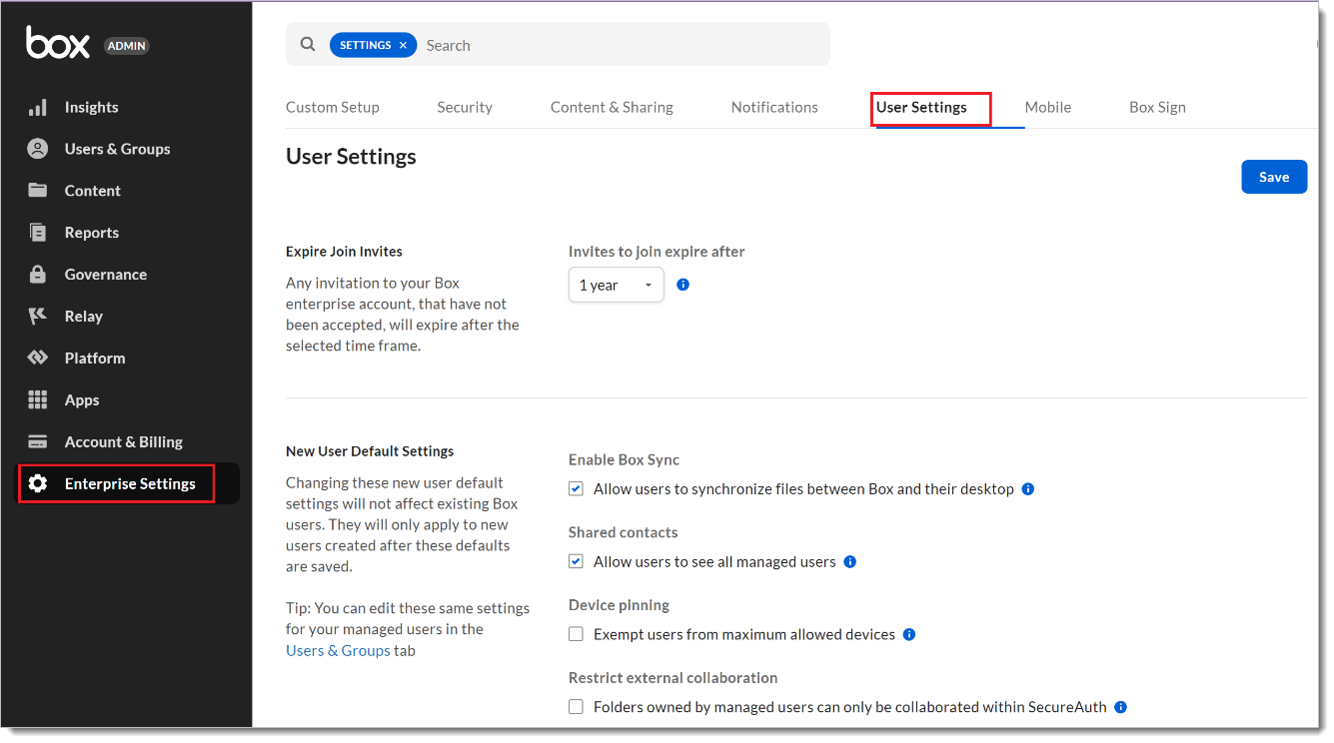The height and width of the screenshot is (743, 1334).
Task: Click the Invites to join expire after label
Action: [657, 252]
